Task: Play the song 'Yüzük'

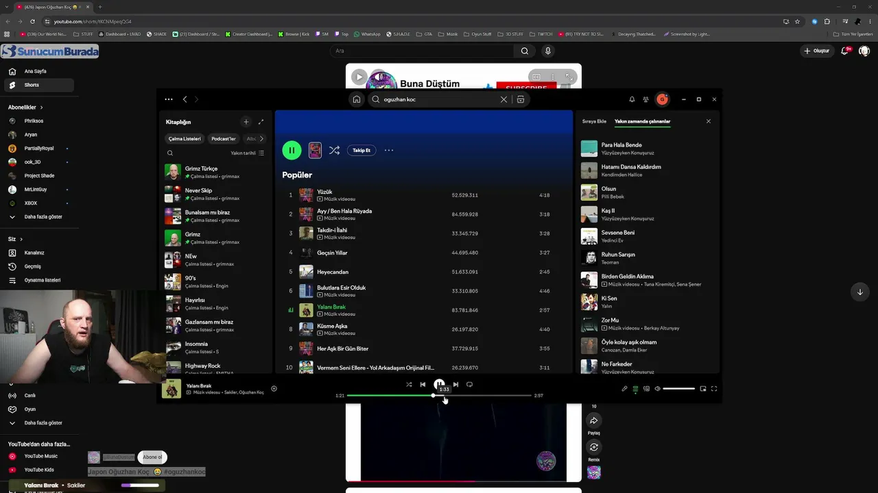Action: (424, 195)
